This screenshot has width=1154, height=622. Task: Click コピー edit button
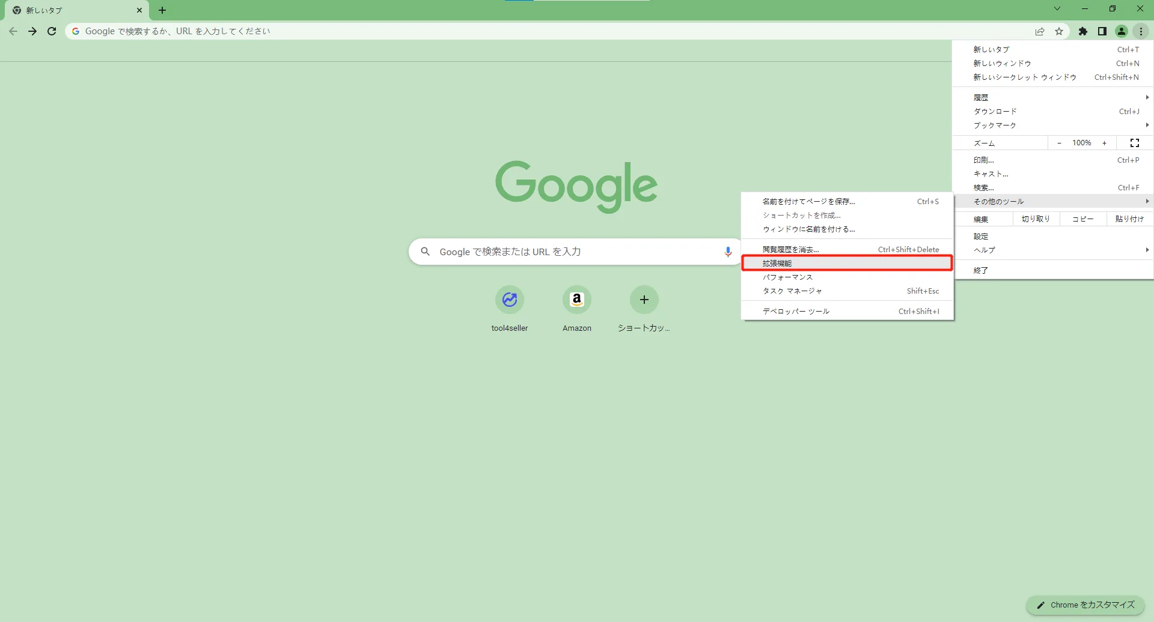pos(1083,219)
